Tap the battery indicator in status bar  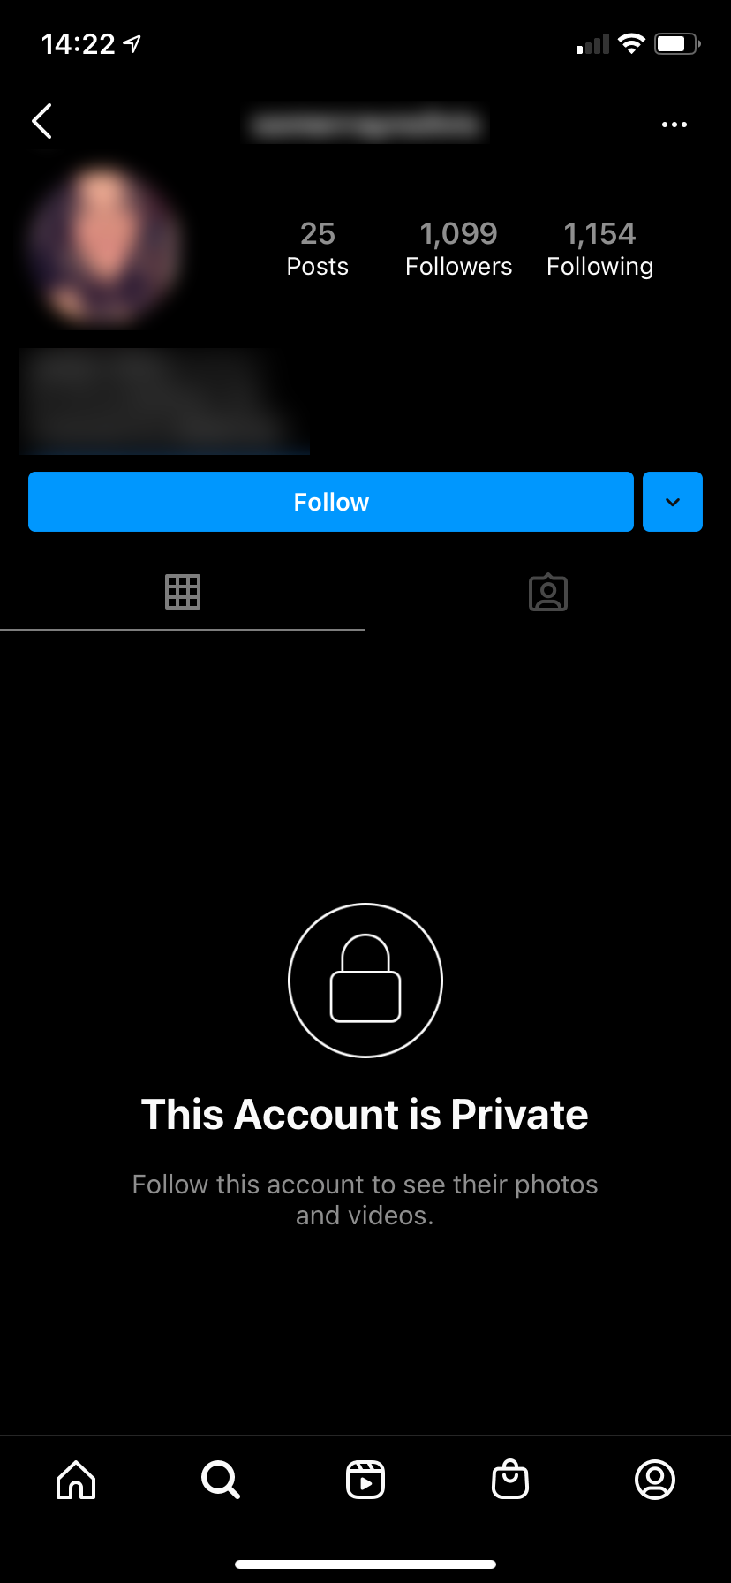(x=677, y=43)
